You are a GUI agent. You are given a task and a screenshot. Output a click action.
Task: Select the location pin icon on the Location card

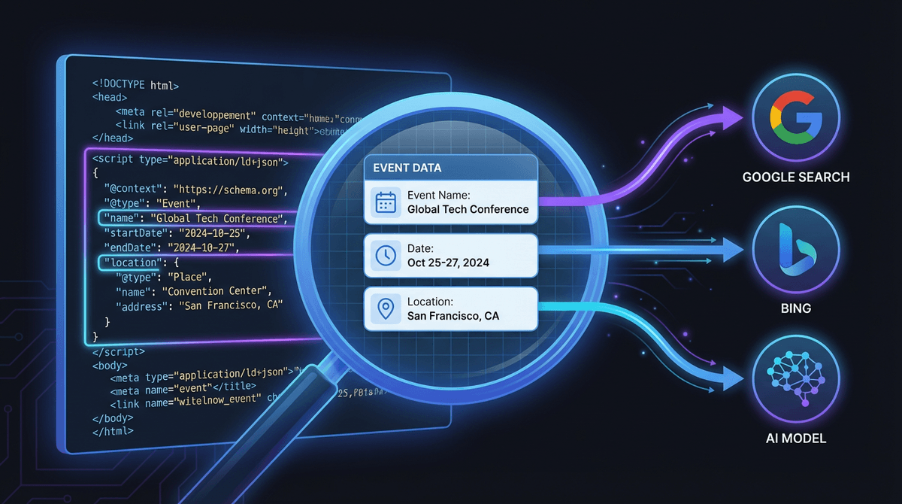coord(385,308)
